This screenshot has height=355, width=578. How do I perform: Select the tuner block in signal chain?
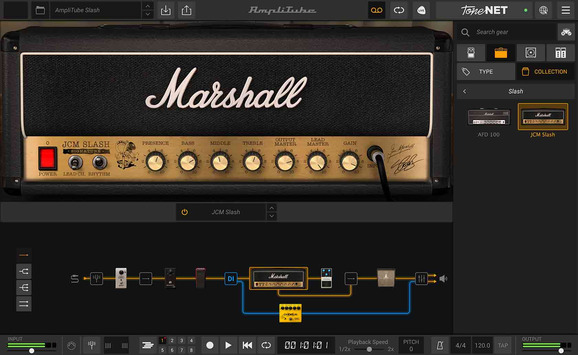(96, 278)
